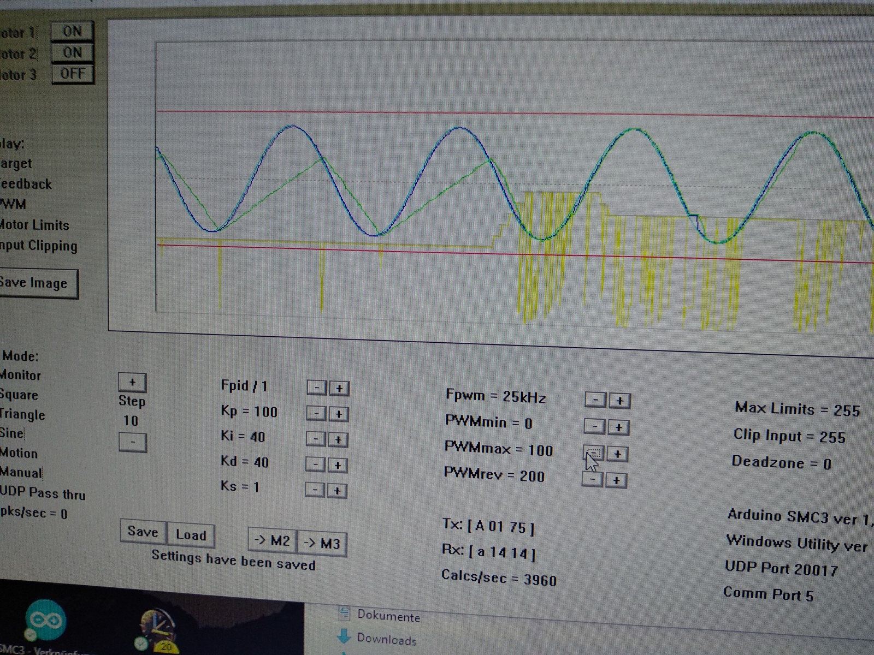The height and width of the screenshot is (655, 874).
Task: Click the Comm Port 5 label
Action: pyautogui.click(x=769, y=593)
